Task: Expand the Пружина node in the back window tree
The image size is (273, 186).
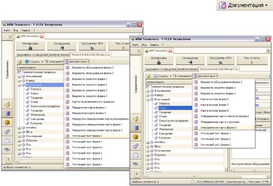Action: pos(19,141)
